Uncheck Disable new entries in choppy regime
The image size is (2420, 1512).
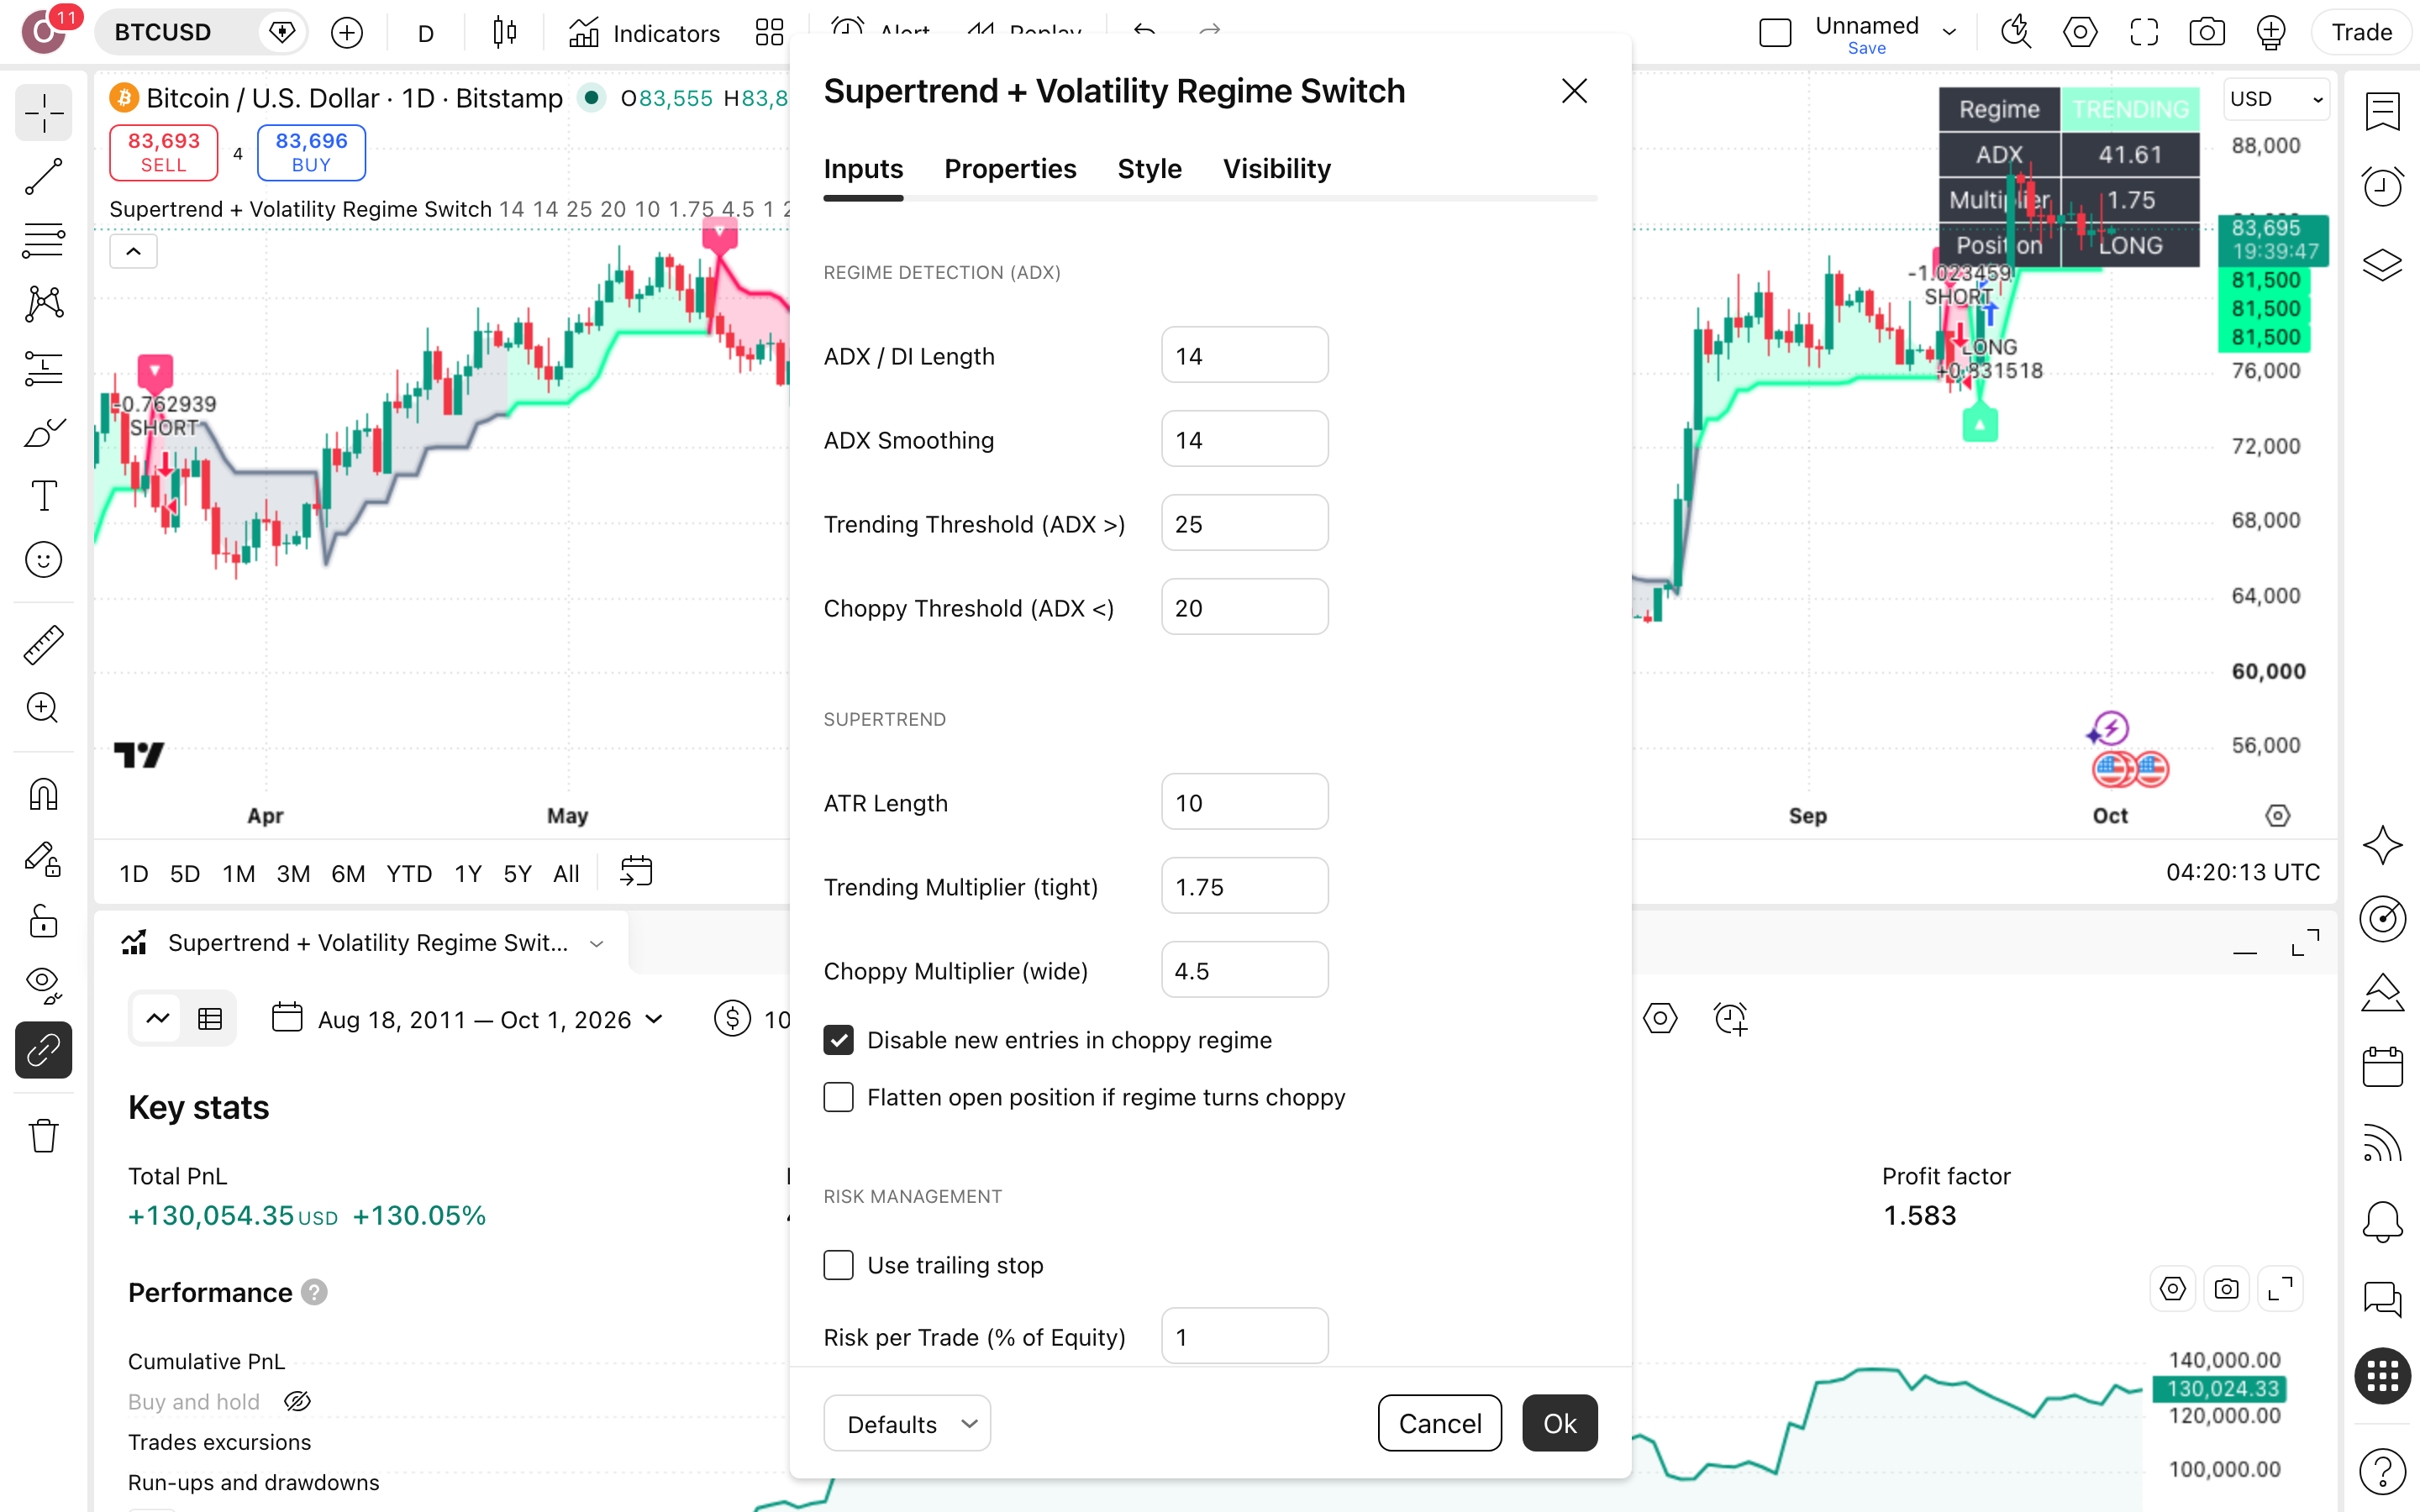click(839, 1040)
